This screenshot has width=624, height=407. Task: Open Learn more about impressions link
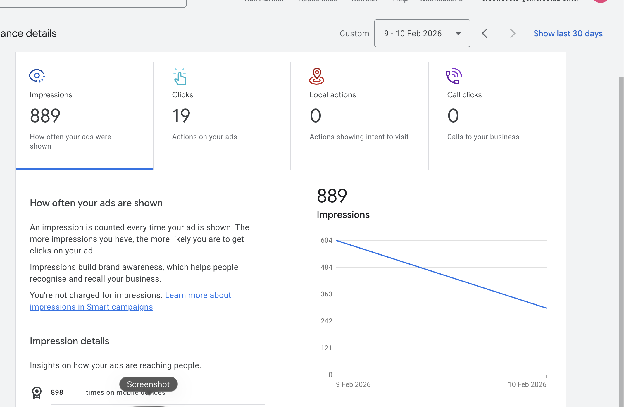(x=198, y=295)
